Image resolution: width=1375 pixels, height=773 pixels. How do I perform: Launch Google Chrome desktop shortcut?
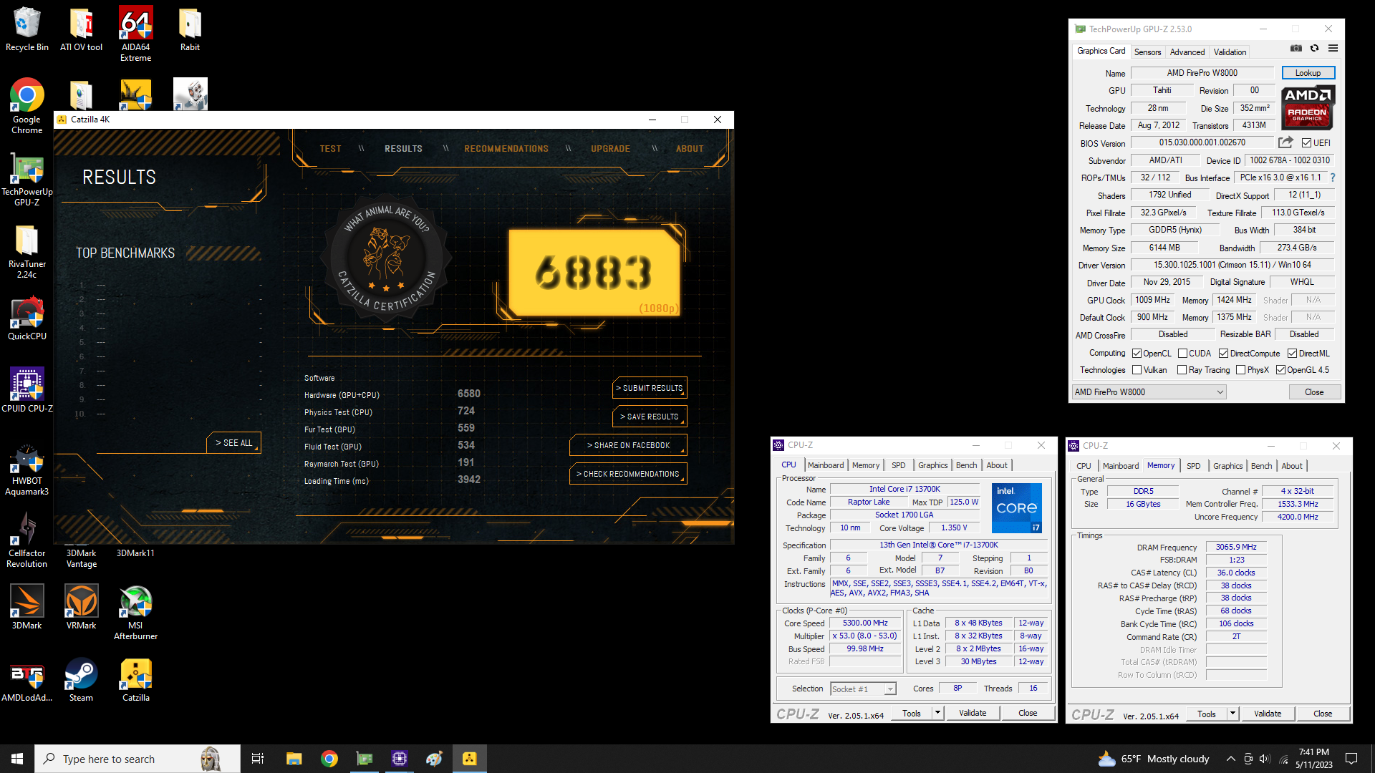[26, 106]
